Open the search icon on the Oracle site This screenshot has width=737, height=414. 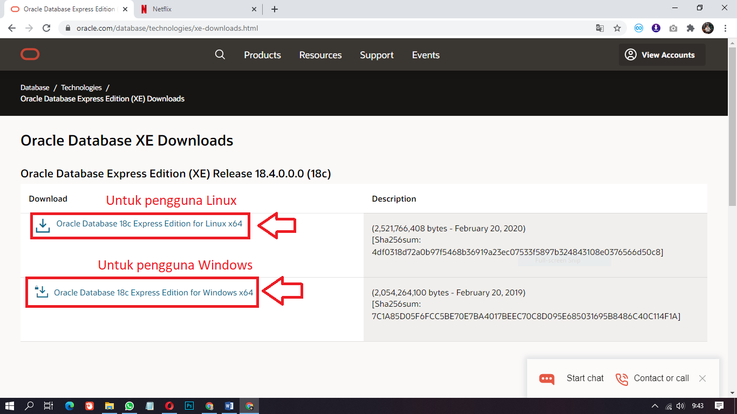tap(220, 54)
